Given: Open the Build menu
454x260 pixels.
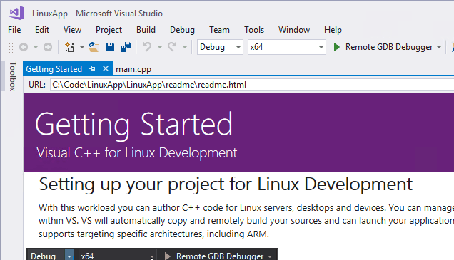Looking at the screenshot, I should coord(146,30).
